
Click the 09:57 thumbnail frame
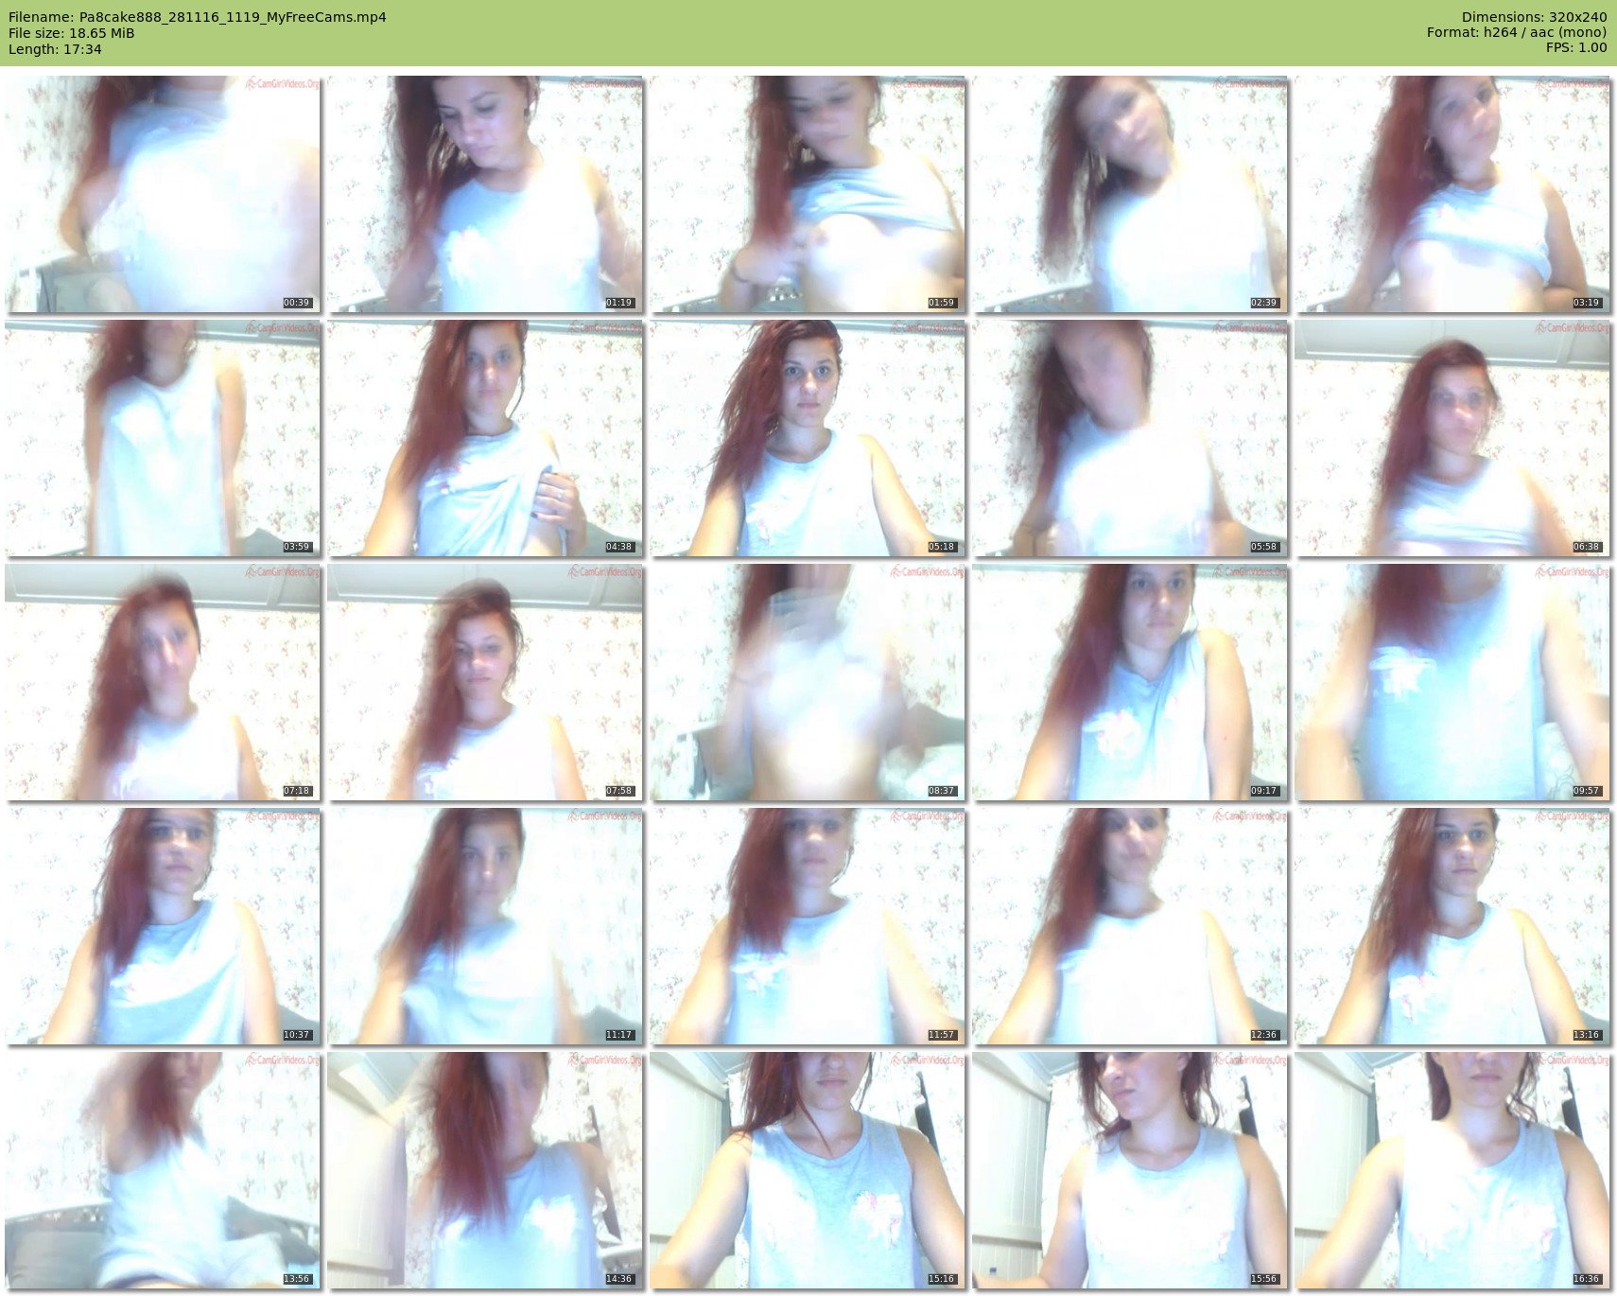coord(1452,682)
